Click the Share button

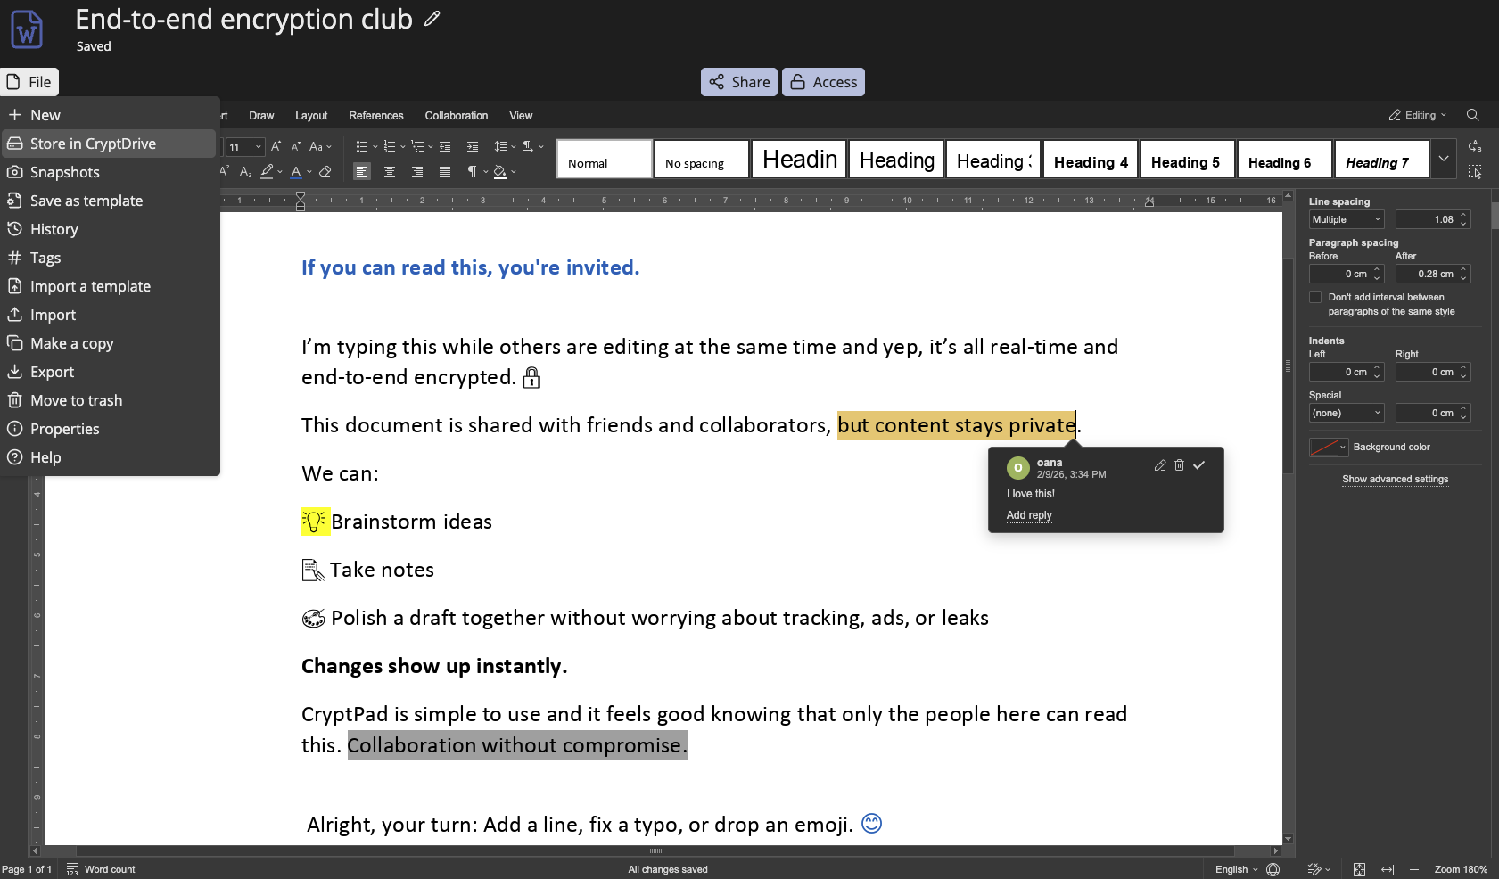point(738,81)
